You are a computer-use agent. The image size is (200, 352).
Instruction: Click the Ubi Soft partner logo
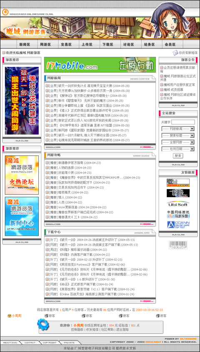(178, 204)
